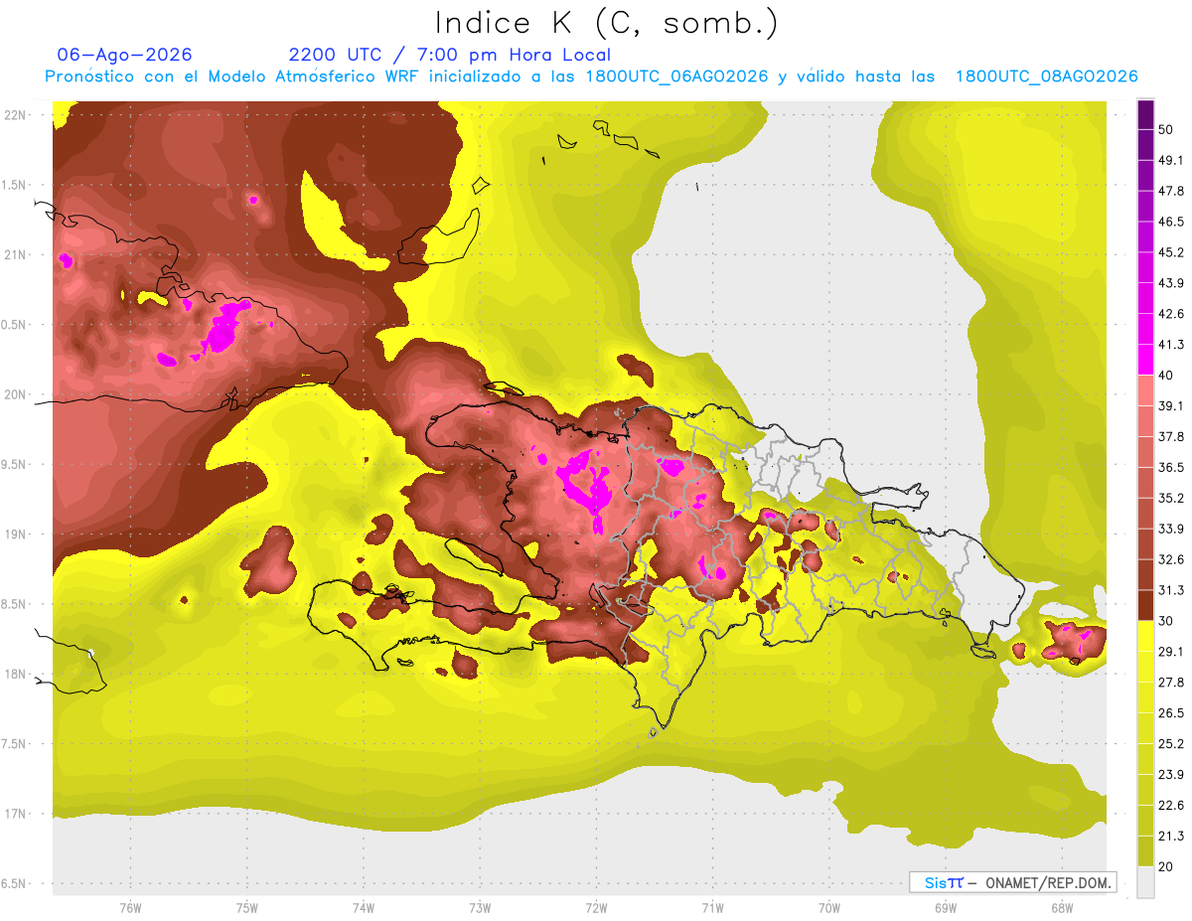Click the longitude label "75W"
Viewport: 1192px width, 921px height.
tap(246, 908)
